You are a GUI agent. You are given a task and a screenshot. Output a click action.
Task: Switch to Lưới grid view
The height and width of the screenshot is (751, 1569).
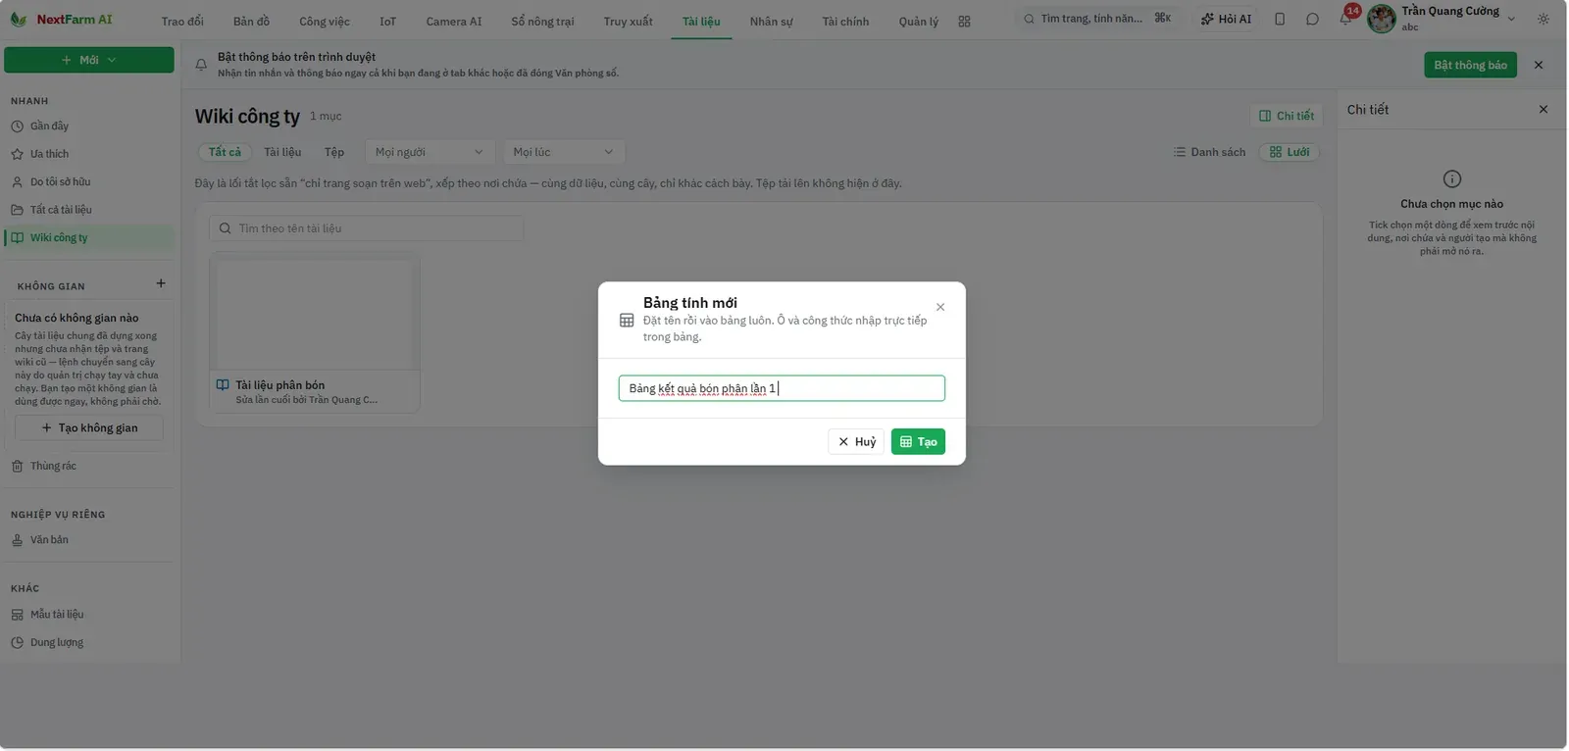(1290, 152)
